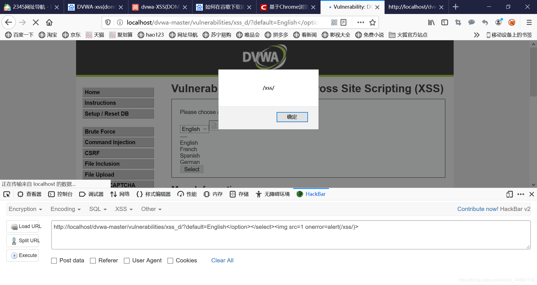537x285 pixels.
Task: Open the screenshot crop tool icon
Action: coord(458,22)
